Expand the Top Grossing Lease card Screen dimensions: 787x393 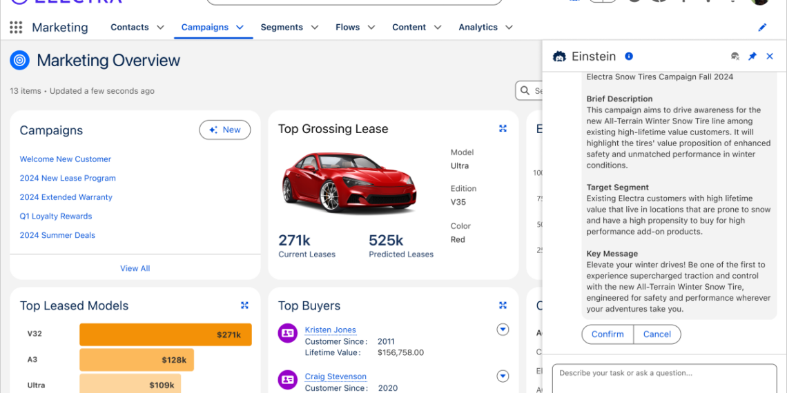click(503, 129)
